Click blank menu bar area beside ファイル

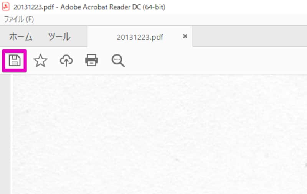pyautogui.click(x=170, y=19)
